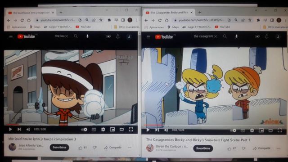This screenshot has height=162, width=288.
Task: Enable miniplayer in left player
Action: pyautogui.click(x=112, y=130)
